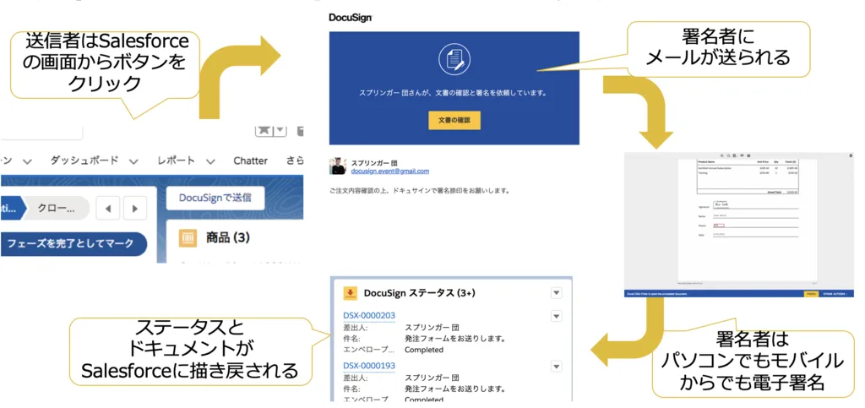Click 発注フォームをお送りします。 under DSX-0000193
Screen dimensions: 865x408
455,389
